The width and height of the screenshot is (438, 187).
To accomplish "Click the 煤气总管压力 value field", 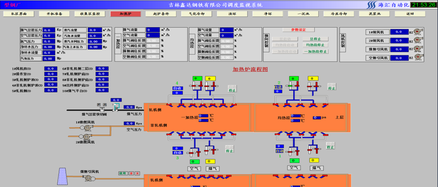I will pyautogui.click(x=49, y=30).
